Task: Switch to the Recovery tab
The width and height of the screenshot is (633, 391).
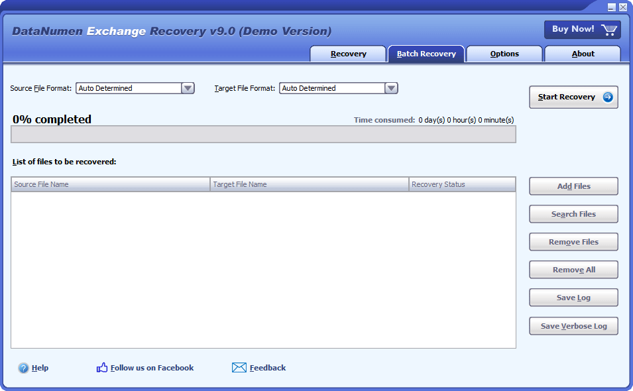Action: point(348,54)
